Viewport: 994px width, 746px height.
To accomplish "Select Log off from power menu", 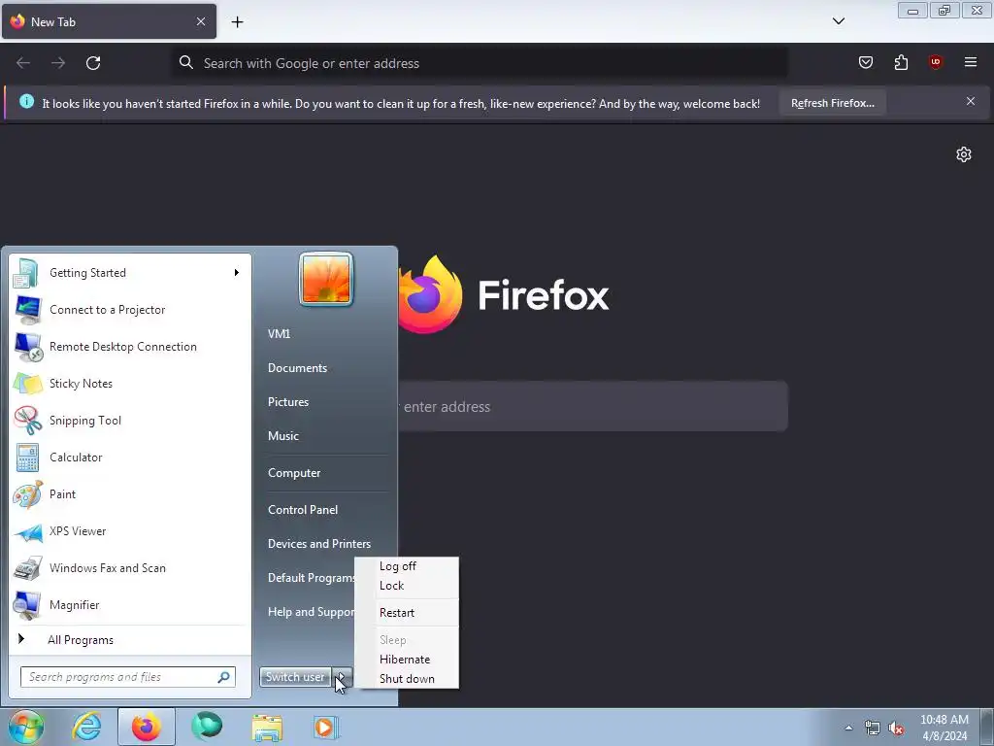I will (x=397, y=566).
